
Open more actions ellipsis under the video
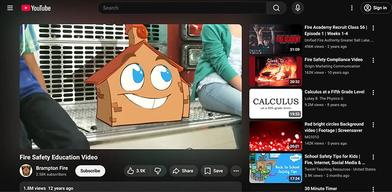pos(236,171)
